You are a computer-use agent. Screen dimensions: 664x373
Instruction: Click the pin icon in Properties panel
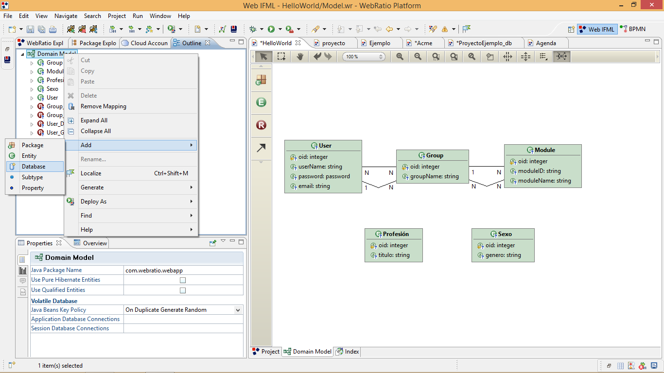213,243
